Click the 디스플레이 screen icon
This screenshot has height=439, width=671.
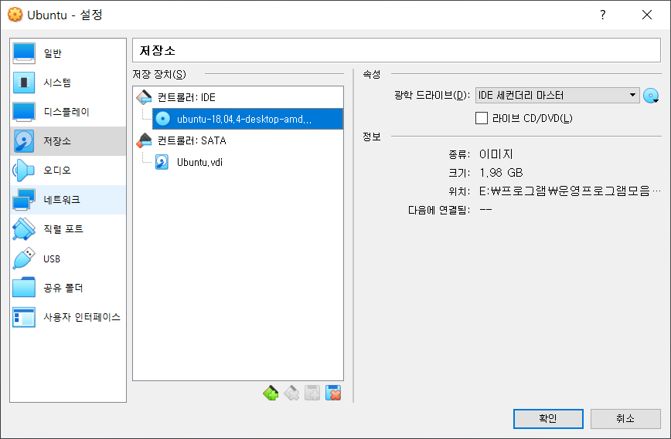coord(23,112)
